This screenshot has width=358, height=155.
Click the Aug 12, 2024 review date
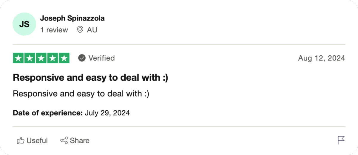point(321,58)
